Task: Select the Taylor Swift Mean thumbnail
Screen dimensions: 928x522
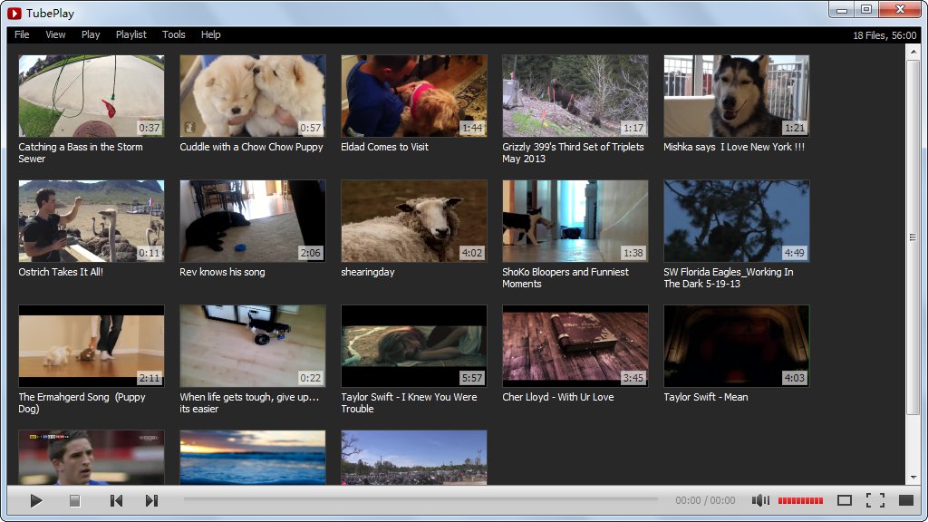Action: (736, 345)
